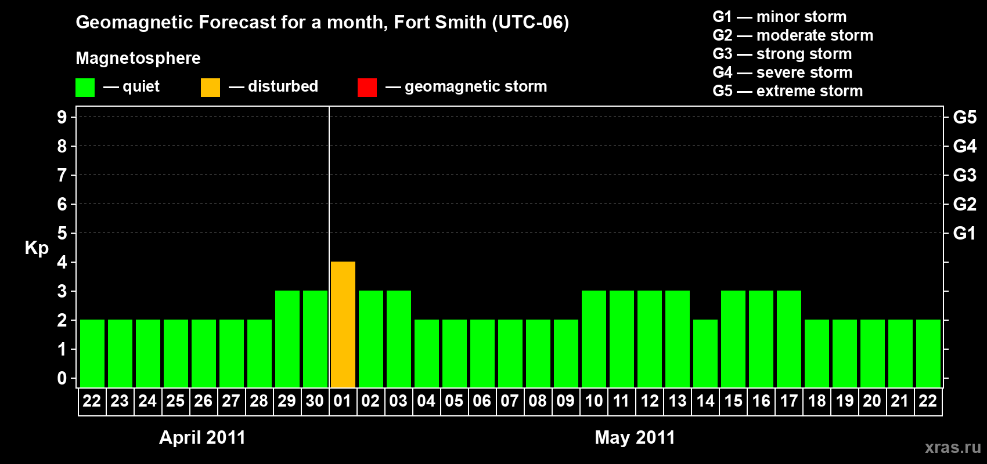This screenshot has width=987, height=464.
Task: Click the 'G5 — extreme storm' legend text
Action: (788, 91)
